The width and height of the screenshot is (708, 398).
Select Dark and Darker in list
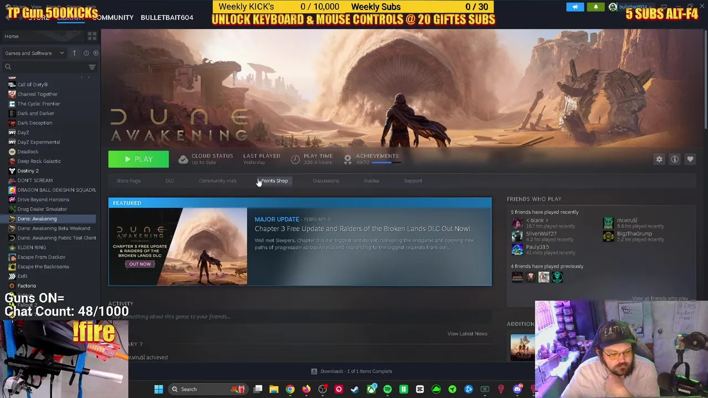35,113
